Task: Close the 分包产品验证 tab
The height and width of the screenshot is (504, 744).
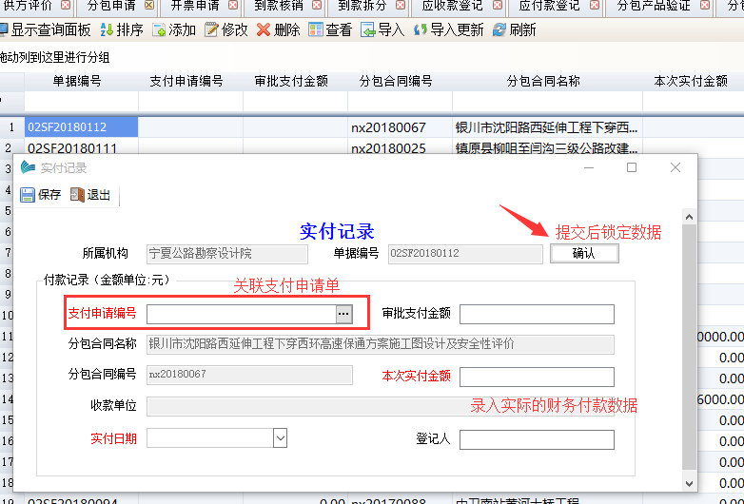Action: pyautogui.click(x=705, y=5)
